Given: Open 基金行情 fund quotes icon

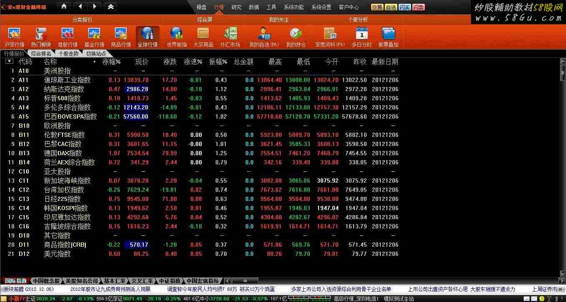Looking at the screenshot, I should pos(94,37).
